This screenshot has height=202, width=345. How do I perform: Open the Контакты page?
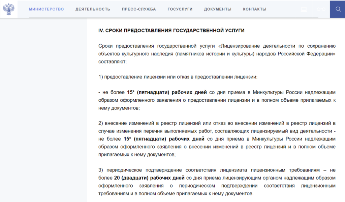coord(254,9)
